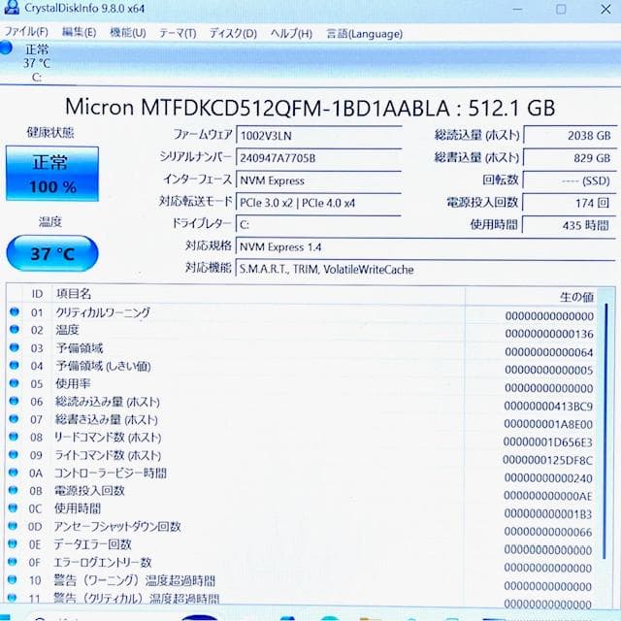Click status dot for row 10 警告 (ワーニング) 温度超過時間
The image size is (621, 621).
[x=13, y=579]
